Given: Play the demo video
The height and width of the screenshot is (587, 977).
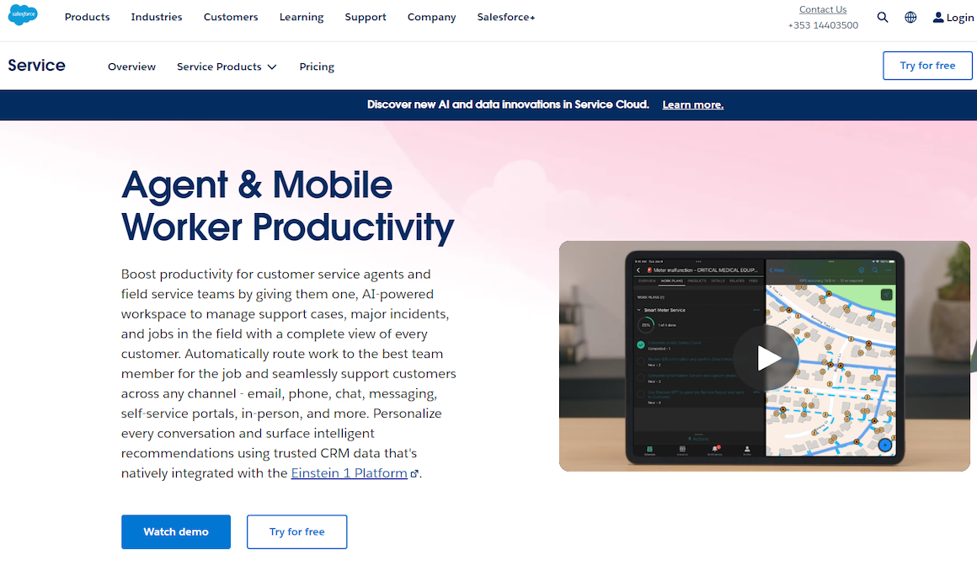Looking at the screenshot, I should 765,357.
